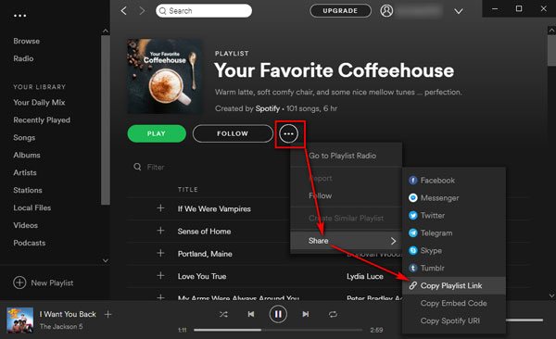Choose Copy Embed Code
Image resolution: width=556 pixels, height=339 pixels.
[454, 303]
